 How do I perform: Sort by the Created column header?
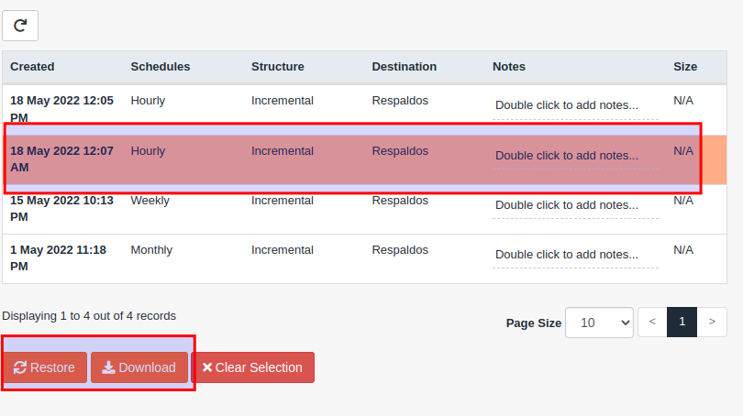coord(32,67)
